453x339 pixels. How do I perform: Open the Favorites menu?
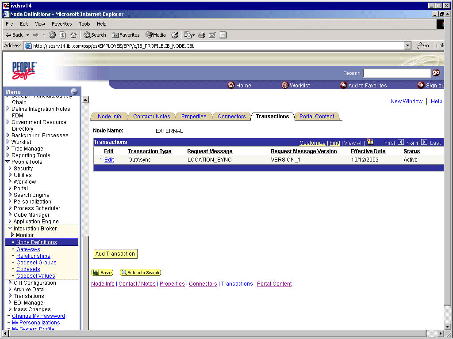pos(61,24)
